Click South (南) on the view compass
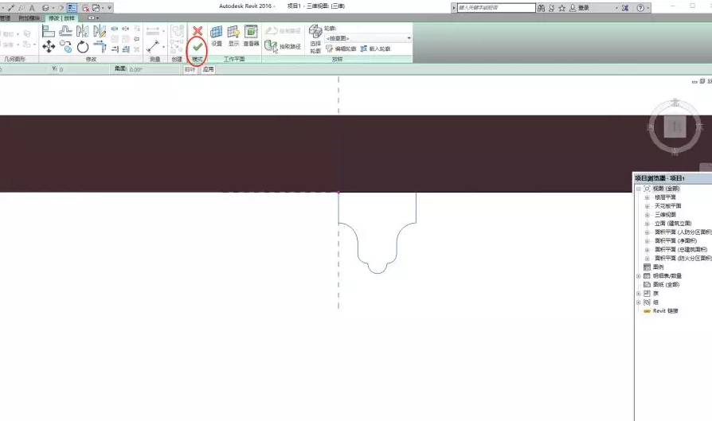Viewport: 712px width, 421px height. tap(675, 152)
